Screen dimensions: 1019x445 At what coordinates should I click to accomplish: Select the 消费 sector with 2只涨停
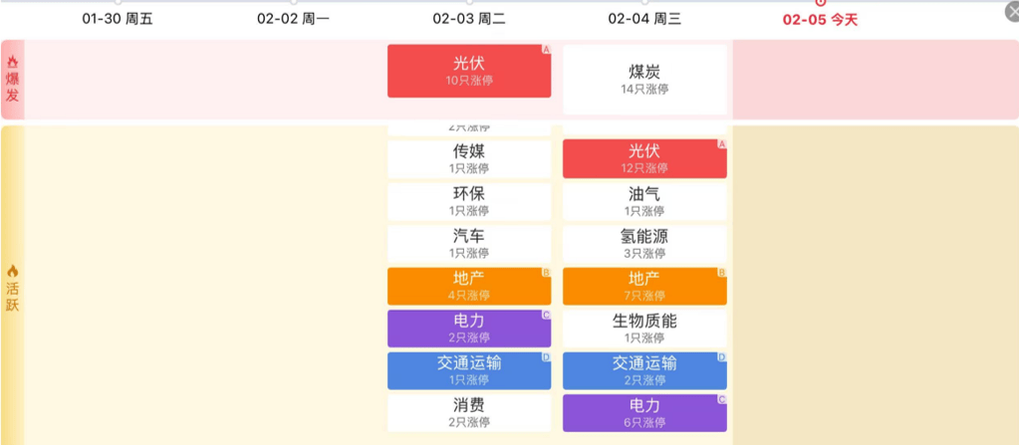click(469, 413)
